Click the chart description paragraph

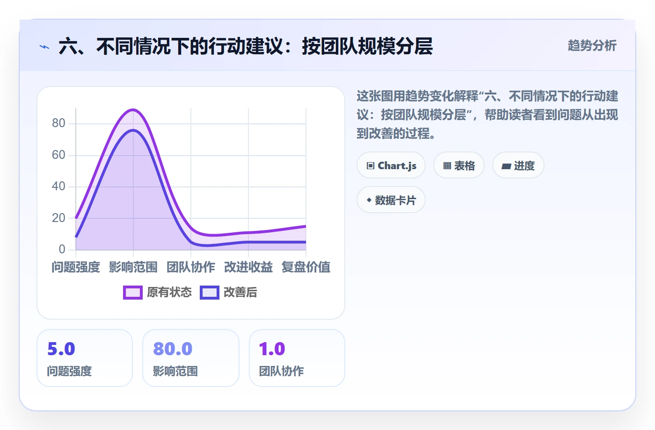pyautogui.click(x=488, y=115)
